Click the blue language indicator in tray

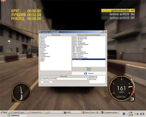124,114
